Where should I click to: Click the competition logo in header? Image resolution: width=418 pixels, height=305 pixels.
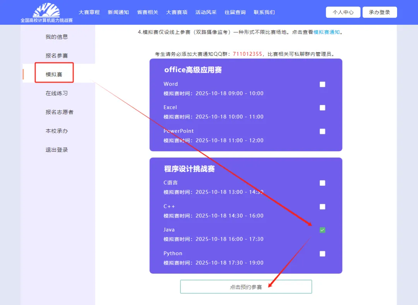click(x=46, y=12)
